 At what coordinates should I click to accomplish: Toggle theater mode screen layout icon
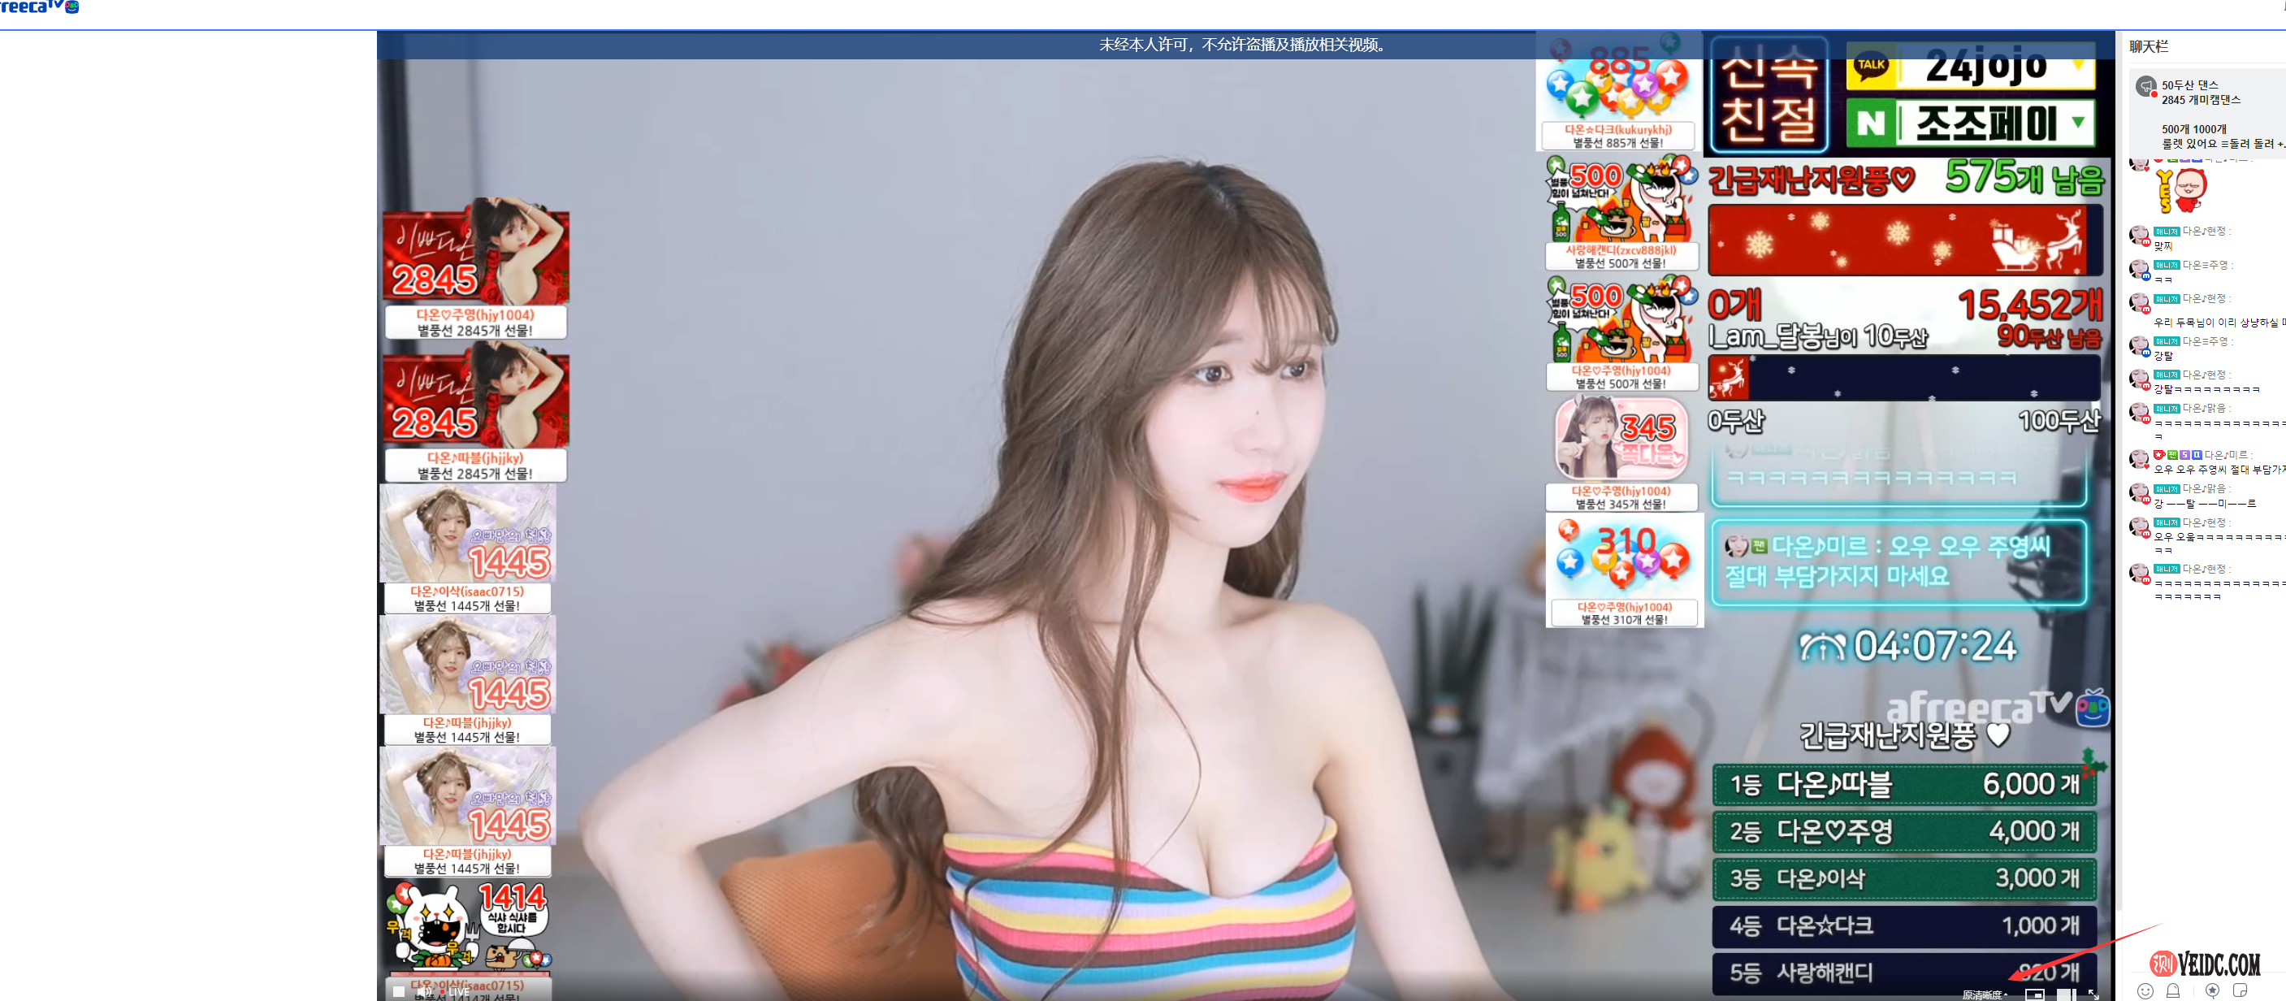[2067, 994]
